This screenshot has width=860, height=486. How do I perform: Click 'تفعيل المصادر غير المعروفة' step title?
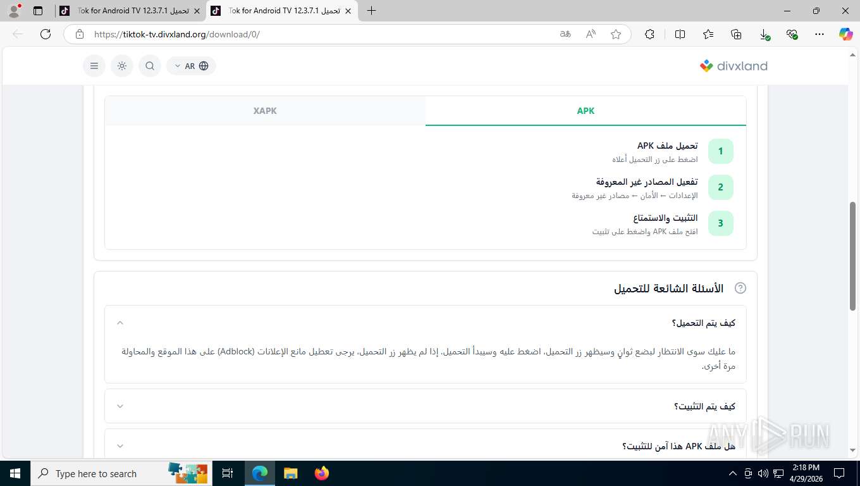[647, 182]
